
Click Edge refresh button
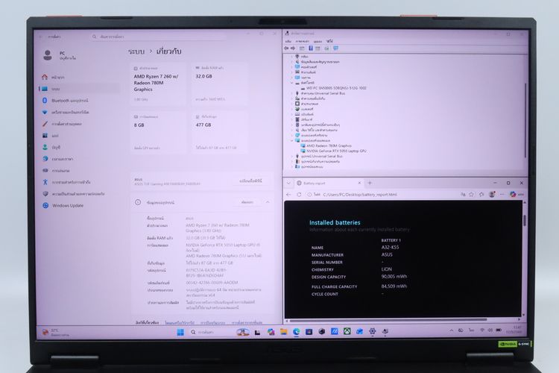299,195
